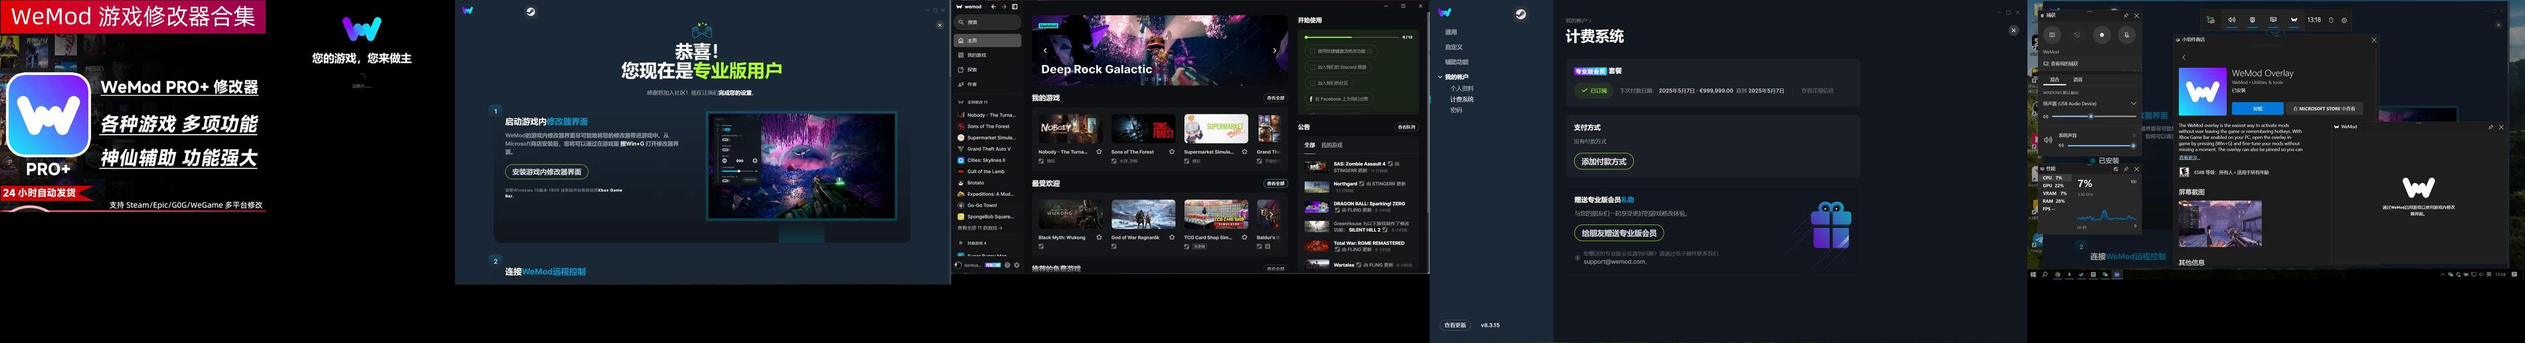2525x343 pixels.
Task: Switch to 我的游戏 tab under announcements
Action: coord(1331,145)
